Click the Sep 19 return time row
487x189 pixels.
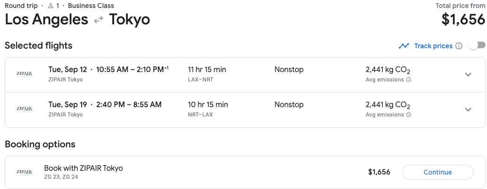105,105
